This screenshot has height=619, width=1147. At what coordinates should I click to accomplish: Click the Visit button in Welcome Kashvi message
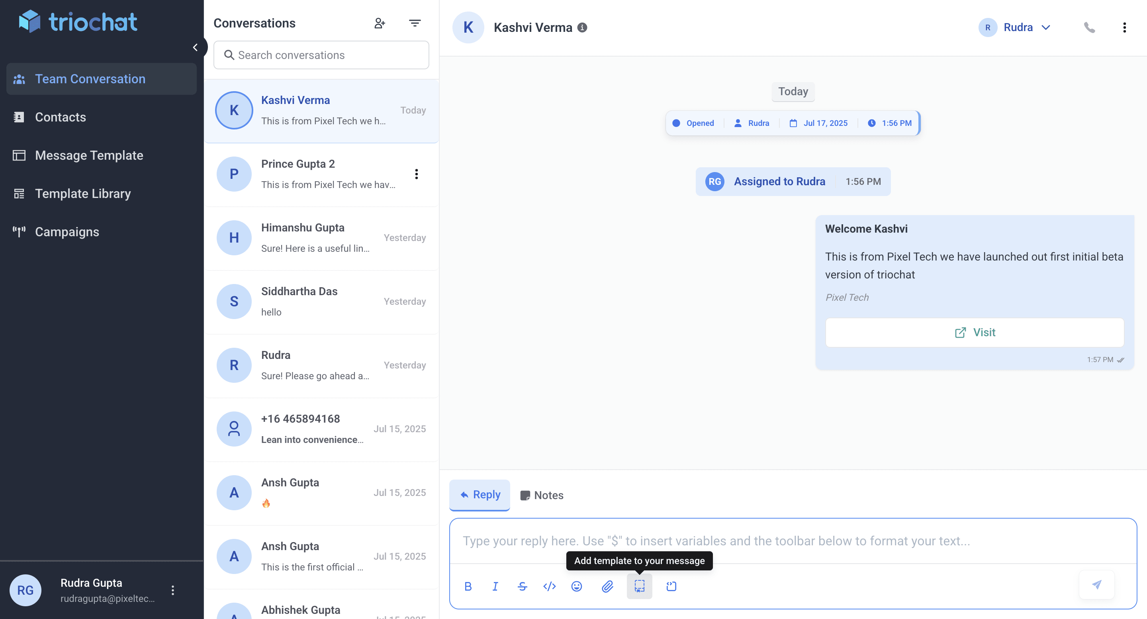coord(975,332)
